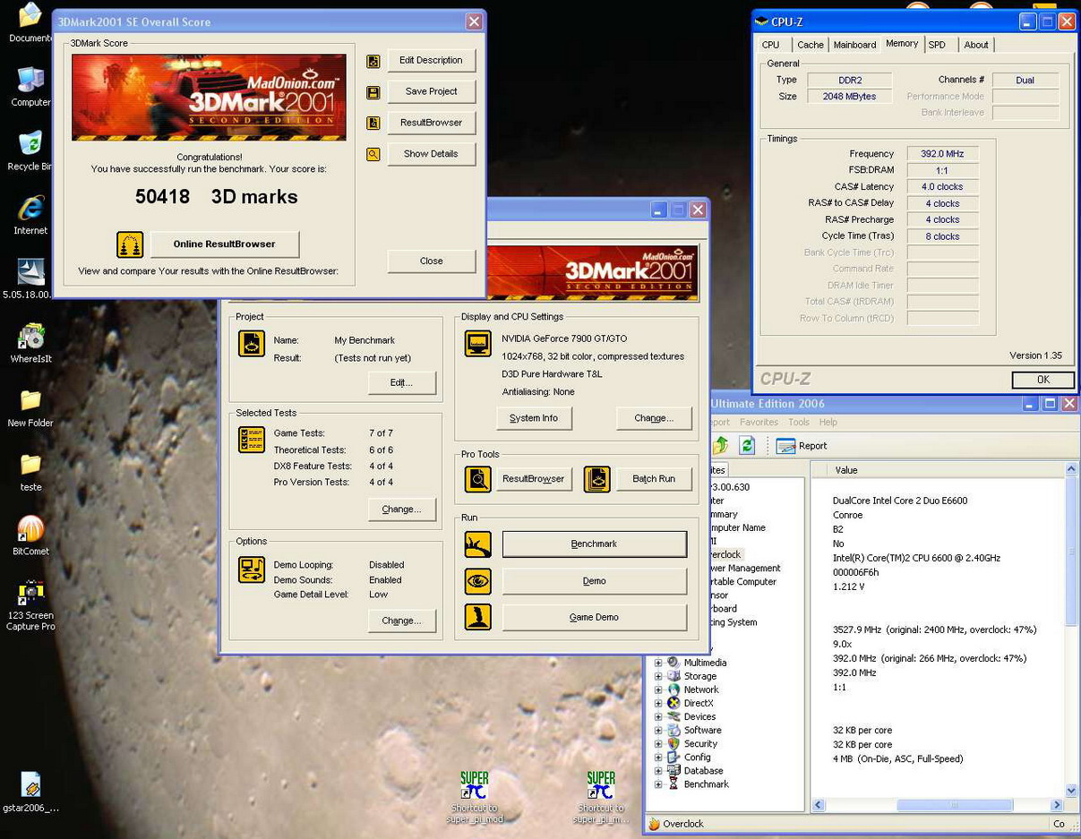Click the Benchmark run icon

coord(477,544)
